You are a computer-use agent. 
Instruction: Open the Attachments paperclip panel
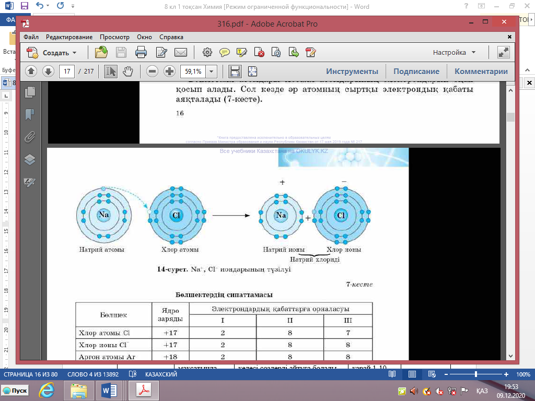click(x=30, y=137)
